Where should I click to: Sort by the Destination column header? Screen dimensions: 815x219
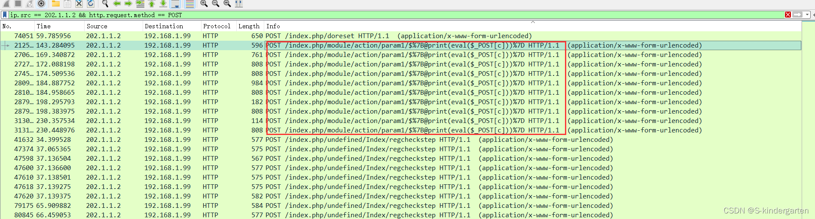171,26
